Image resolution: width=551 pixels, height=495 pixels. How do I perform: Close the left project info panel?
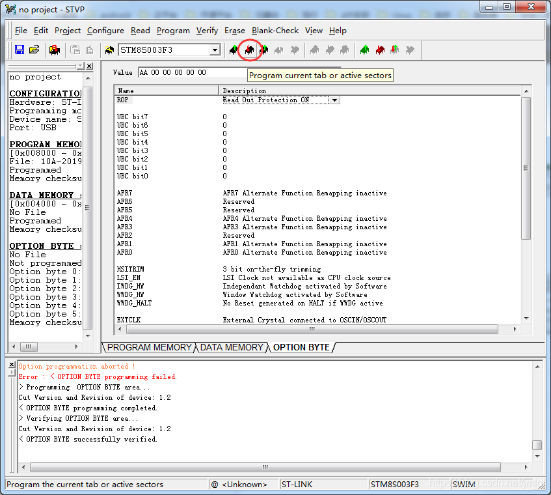(89, 66)
